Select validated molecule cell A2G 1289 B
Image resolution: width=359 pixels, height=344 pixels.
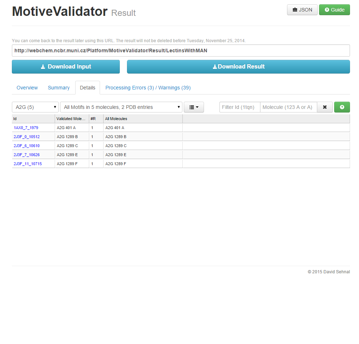pos(72,137)
